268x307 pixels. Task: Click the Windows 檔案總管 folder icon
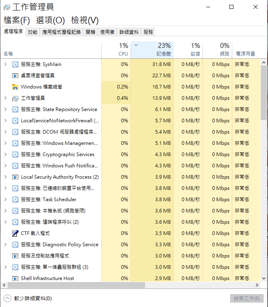(x=15, y=87)
